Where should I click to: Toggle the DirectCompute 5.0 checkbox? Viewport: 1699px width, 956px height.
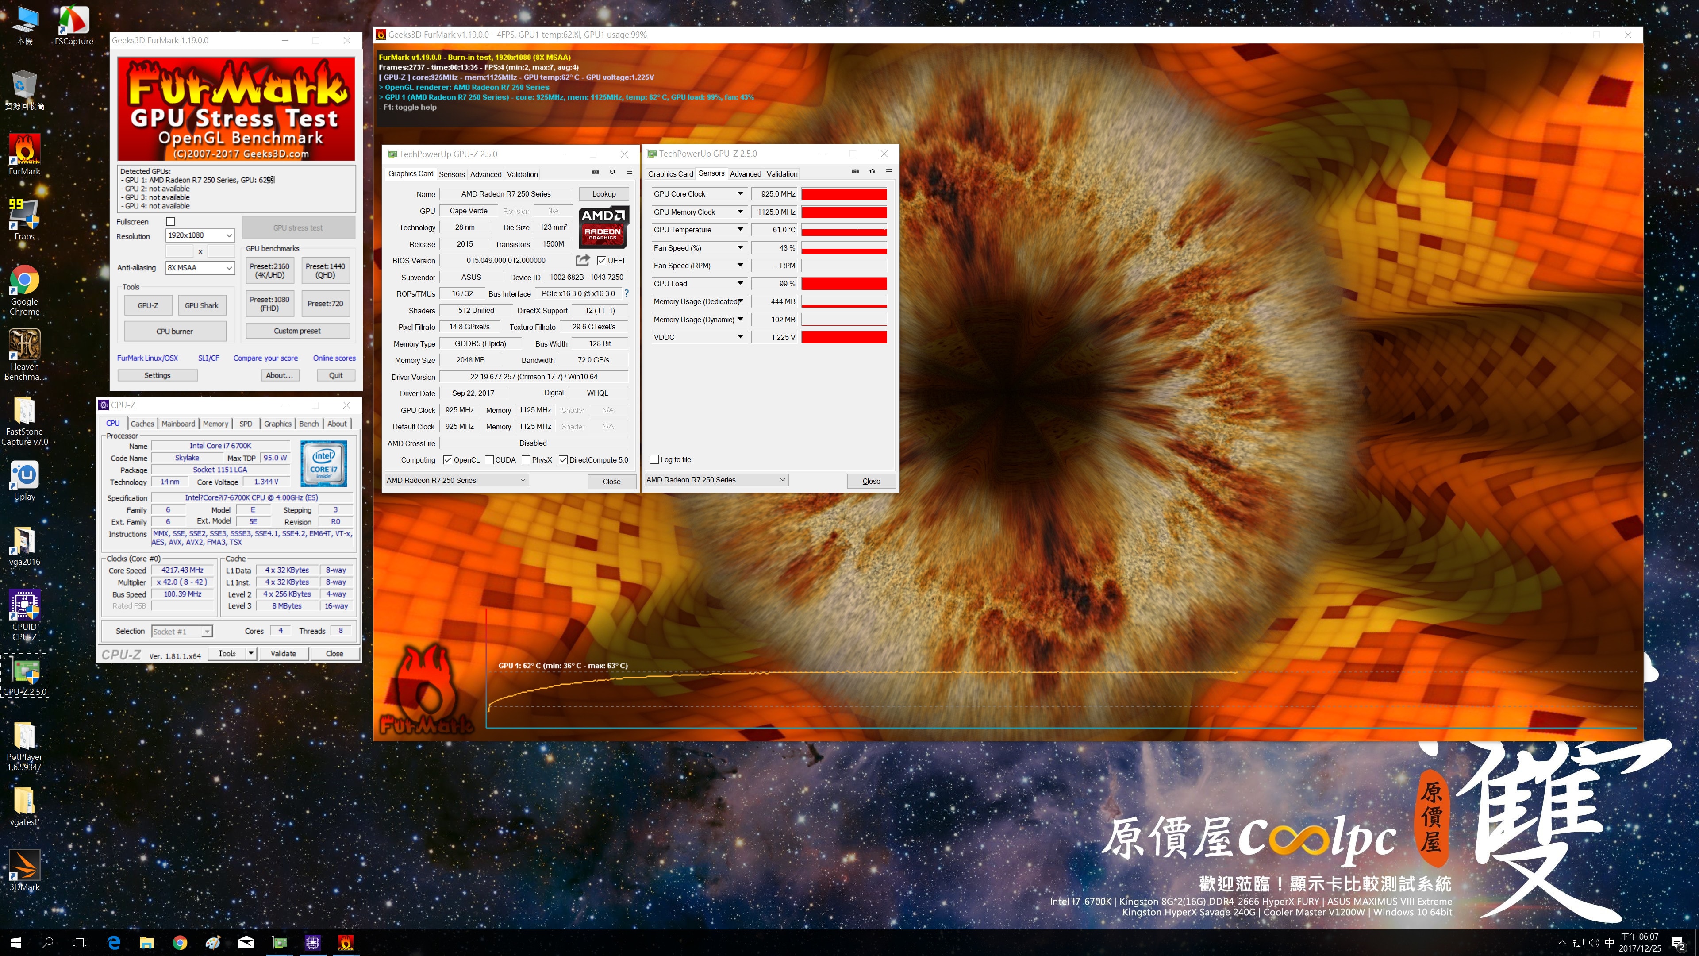(563, 460)
